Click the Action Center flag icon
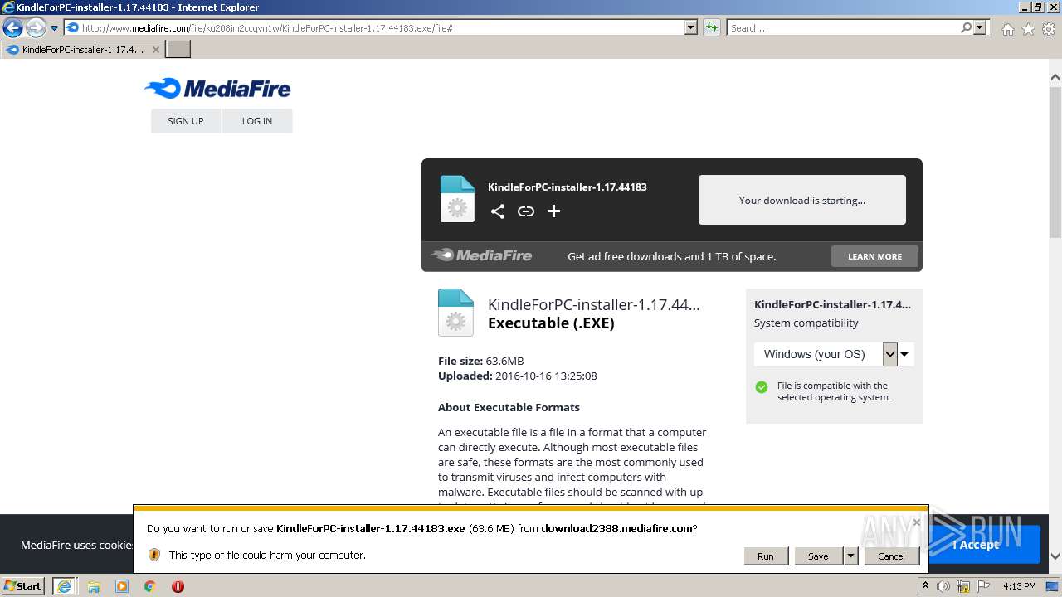 (983, 586)
